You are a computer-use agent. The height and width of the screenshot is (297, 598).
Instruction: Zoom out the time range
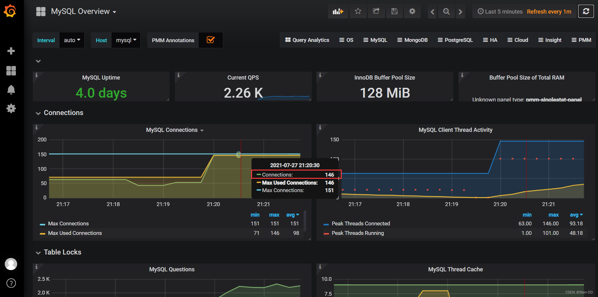[x=446, y=12]
